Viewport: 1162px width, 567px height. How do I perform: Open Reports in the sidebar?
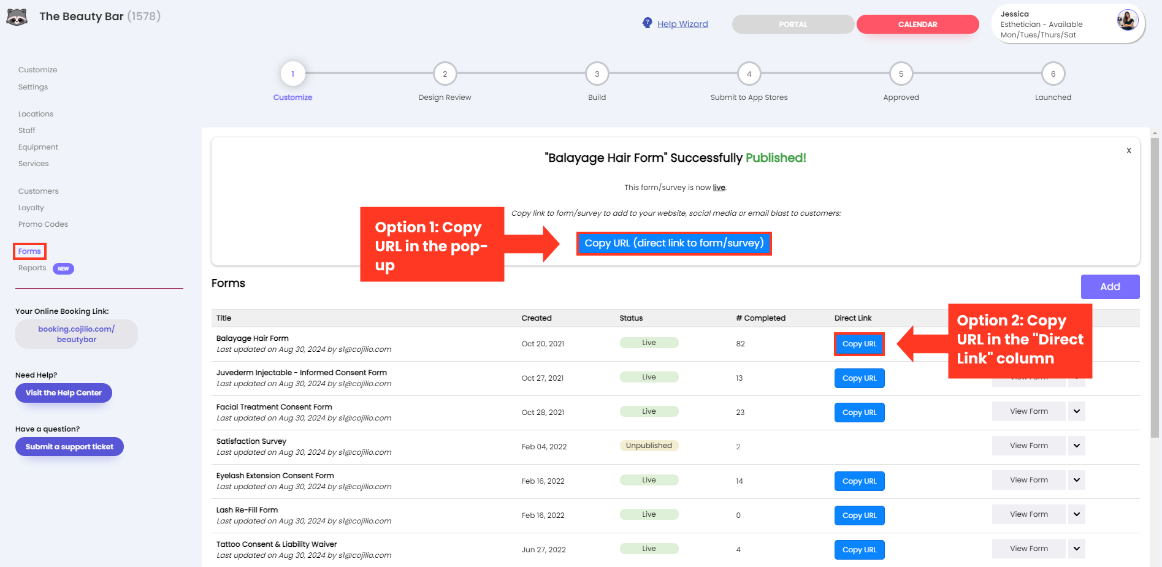tap(32, 268)
